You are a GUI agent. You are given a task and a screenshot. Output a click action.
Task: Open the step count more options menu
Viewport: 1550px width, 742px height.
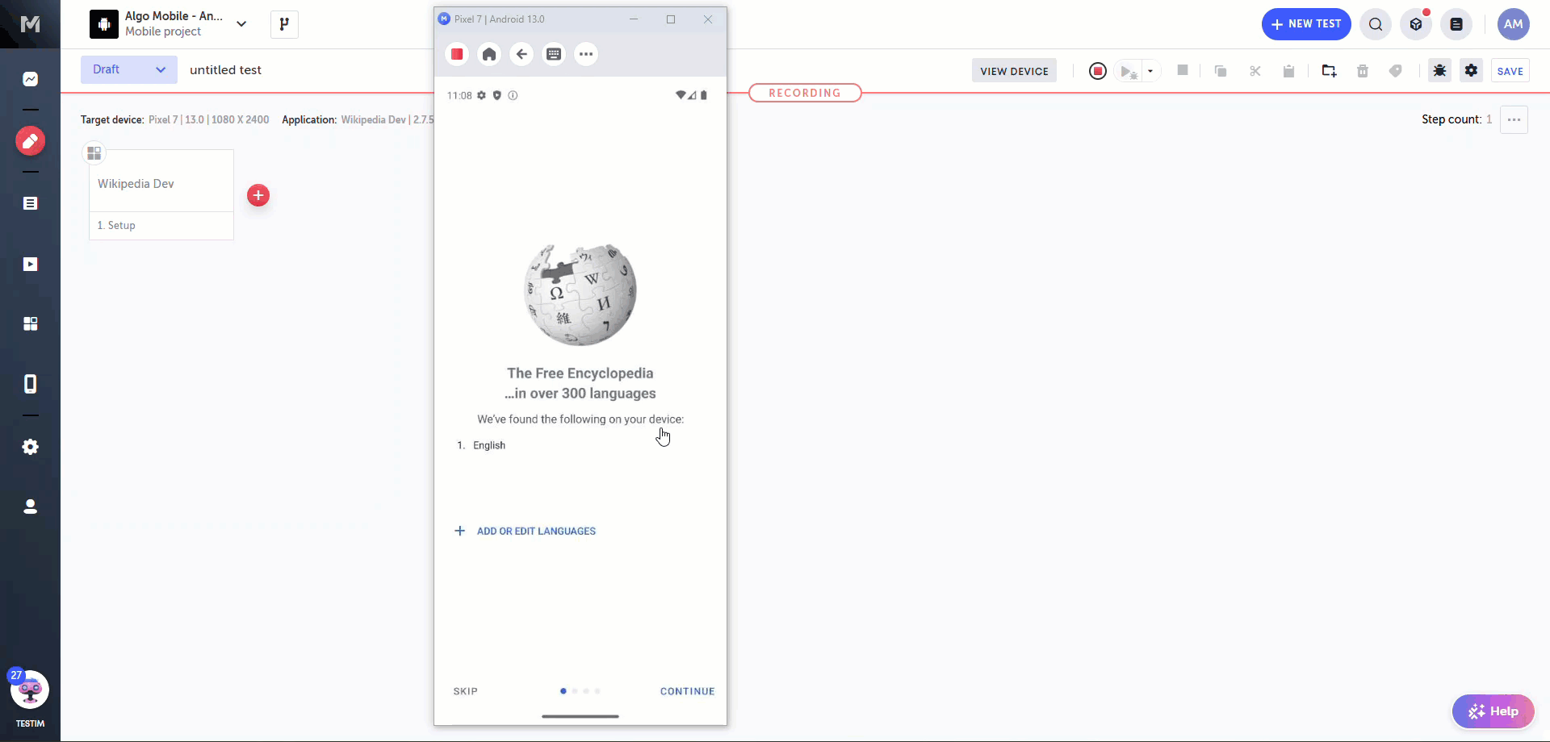coord(1514,119)
